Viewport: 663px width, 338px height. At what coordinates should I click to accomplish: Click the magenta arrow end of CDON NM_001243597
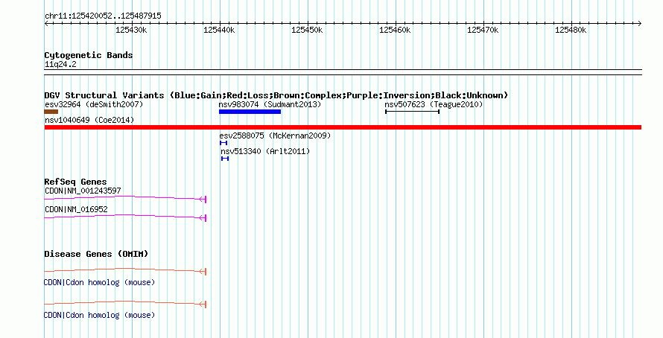[203, 200]
